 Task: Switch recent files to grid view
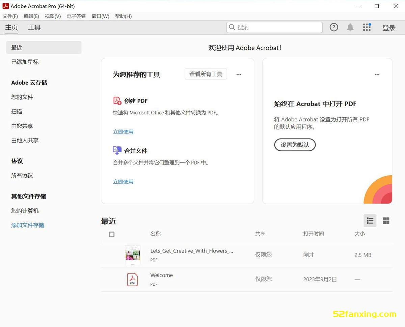click(386, 221)
